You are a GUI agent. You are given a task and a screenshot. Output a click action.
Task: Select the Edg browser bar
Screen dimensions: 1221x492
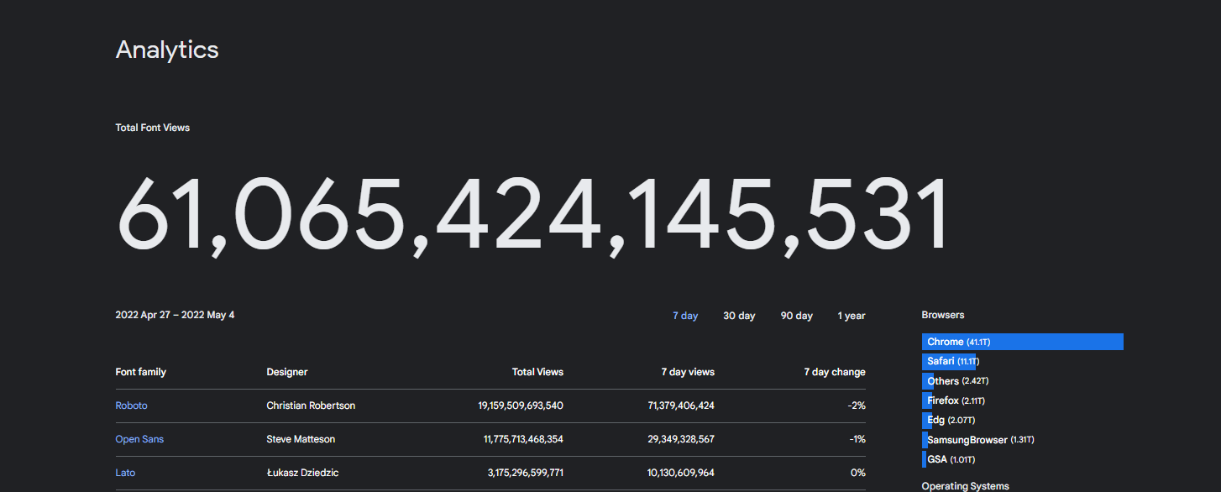928,420
